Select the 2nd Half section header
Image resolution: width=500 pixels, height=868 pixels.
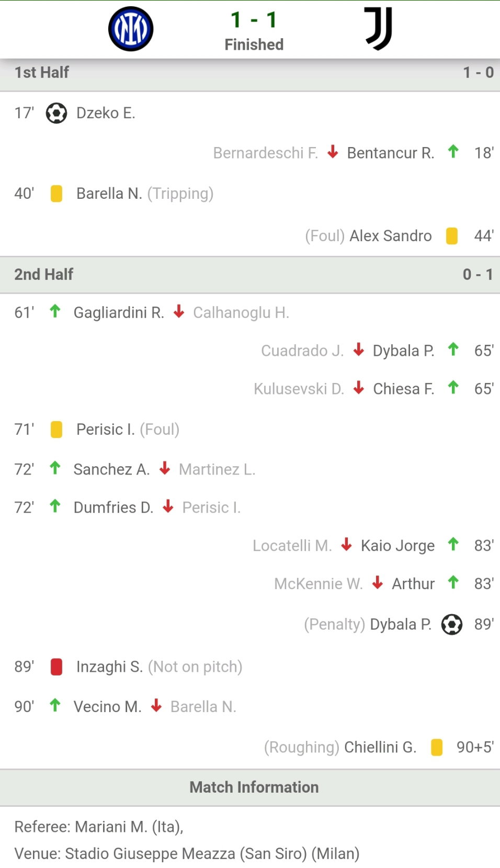[x=250, y=275]
